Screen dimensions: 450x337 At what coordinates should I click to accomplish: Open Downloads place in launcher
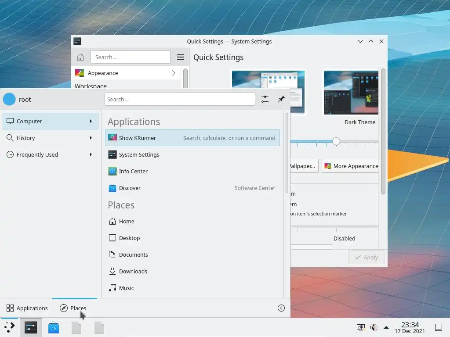[x=192, y=271]
